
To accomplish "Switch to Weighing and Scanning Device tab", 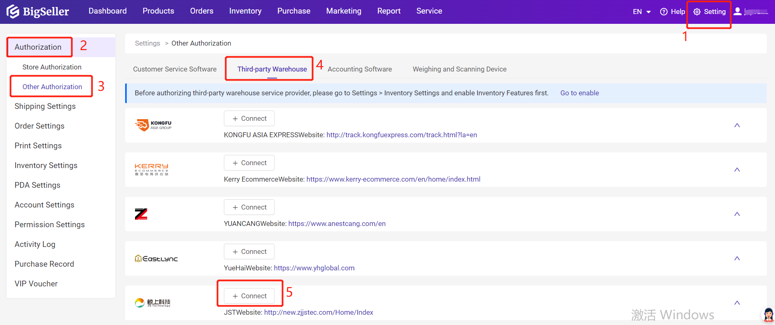I will click(x=460, y=69).
